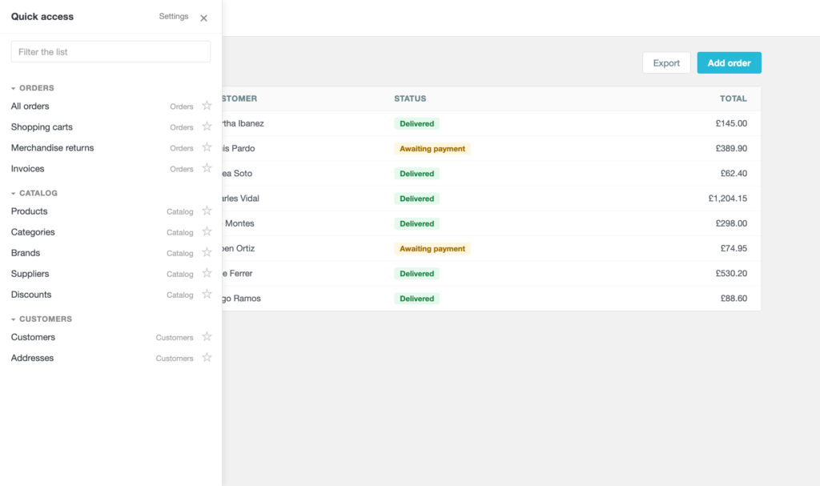Focus the Filter the list field
The height and width of the screenshot is (486, 820).
(x=111, y=52)
